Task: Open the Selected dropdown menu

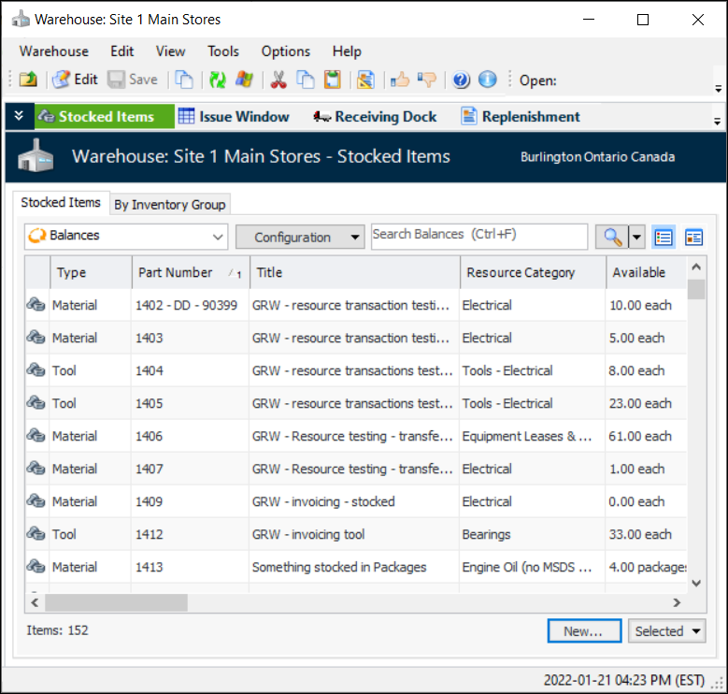Action: coord(667,631)
